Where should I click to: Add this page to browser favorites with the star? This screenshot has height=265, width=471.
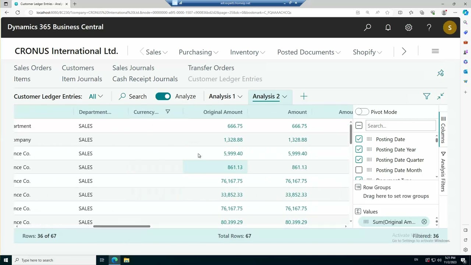387,13
